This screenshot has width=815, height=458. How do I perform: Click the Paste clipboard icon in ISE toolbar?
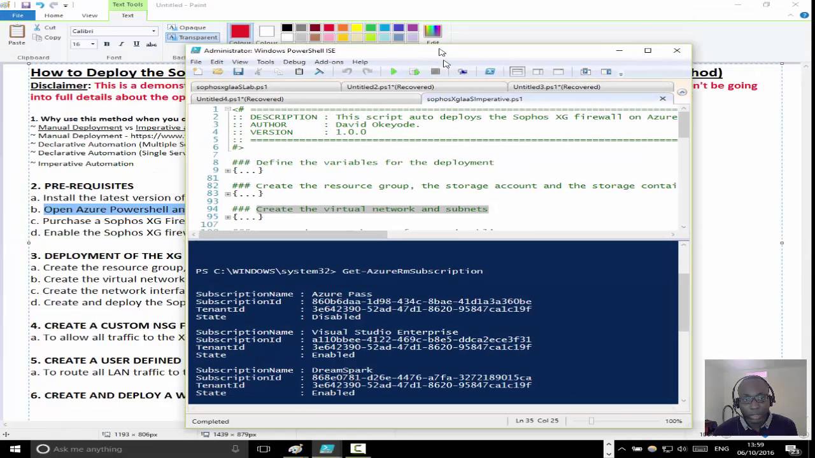(299, 72)
